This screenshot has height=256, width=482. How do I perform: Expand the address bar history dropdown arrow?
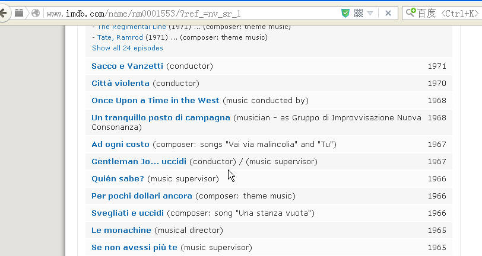click(x=370, y=13)
